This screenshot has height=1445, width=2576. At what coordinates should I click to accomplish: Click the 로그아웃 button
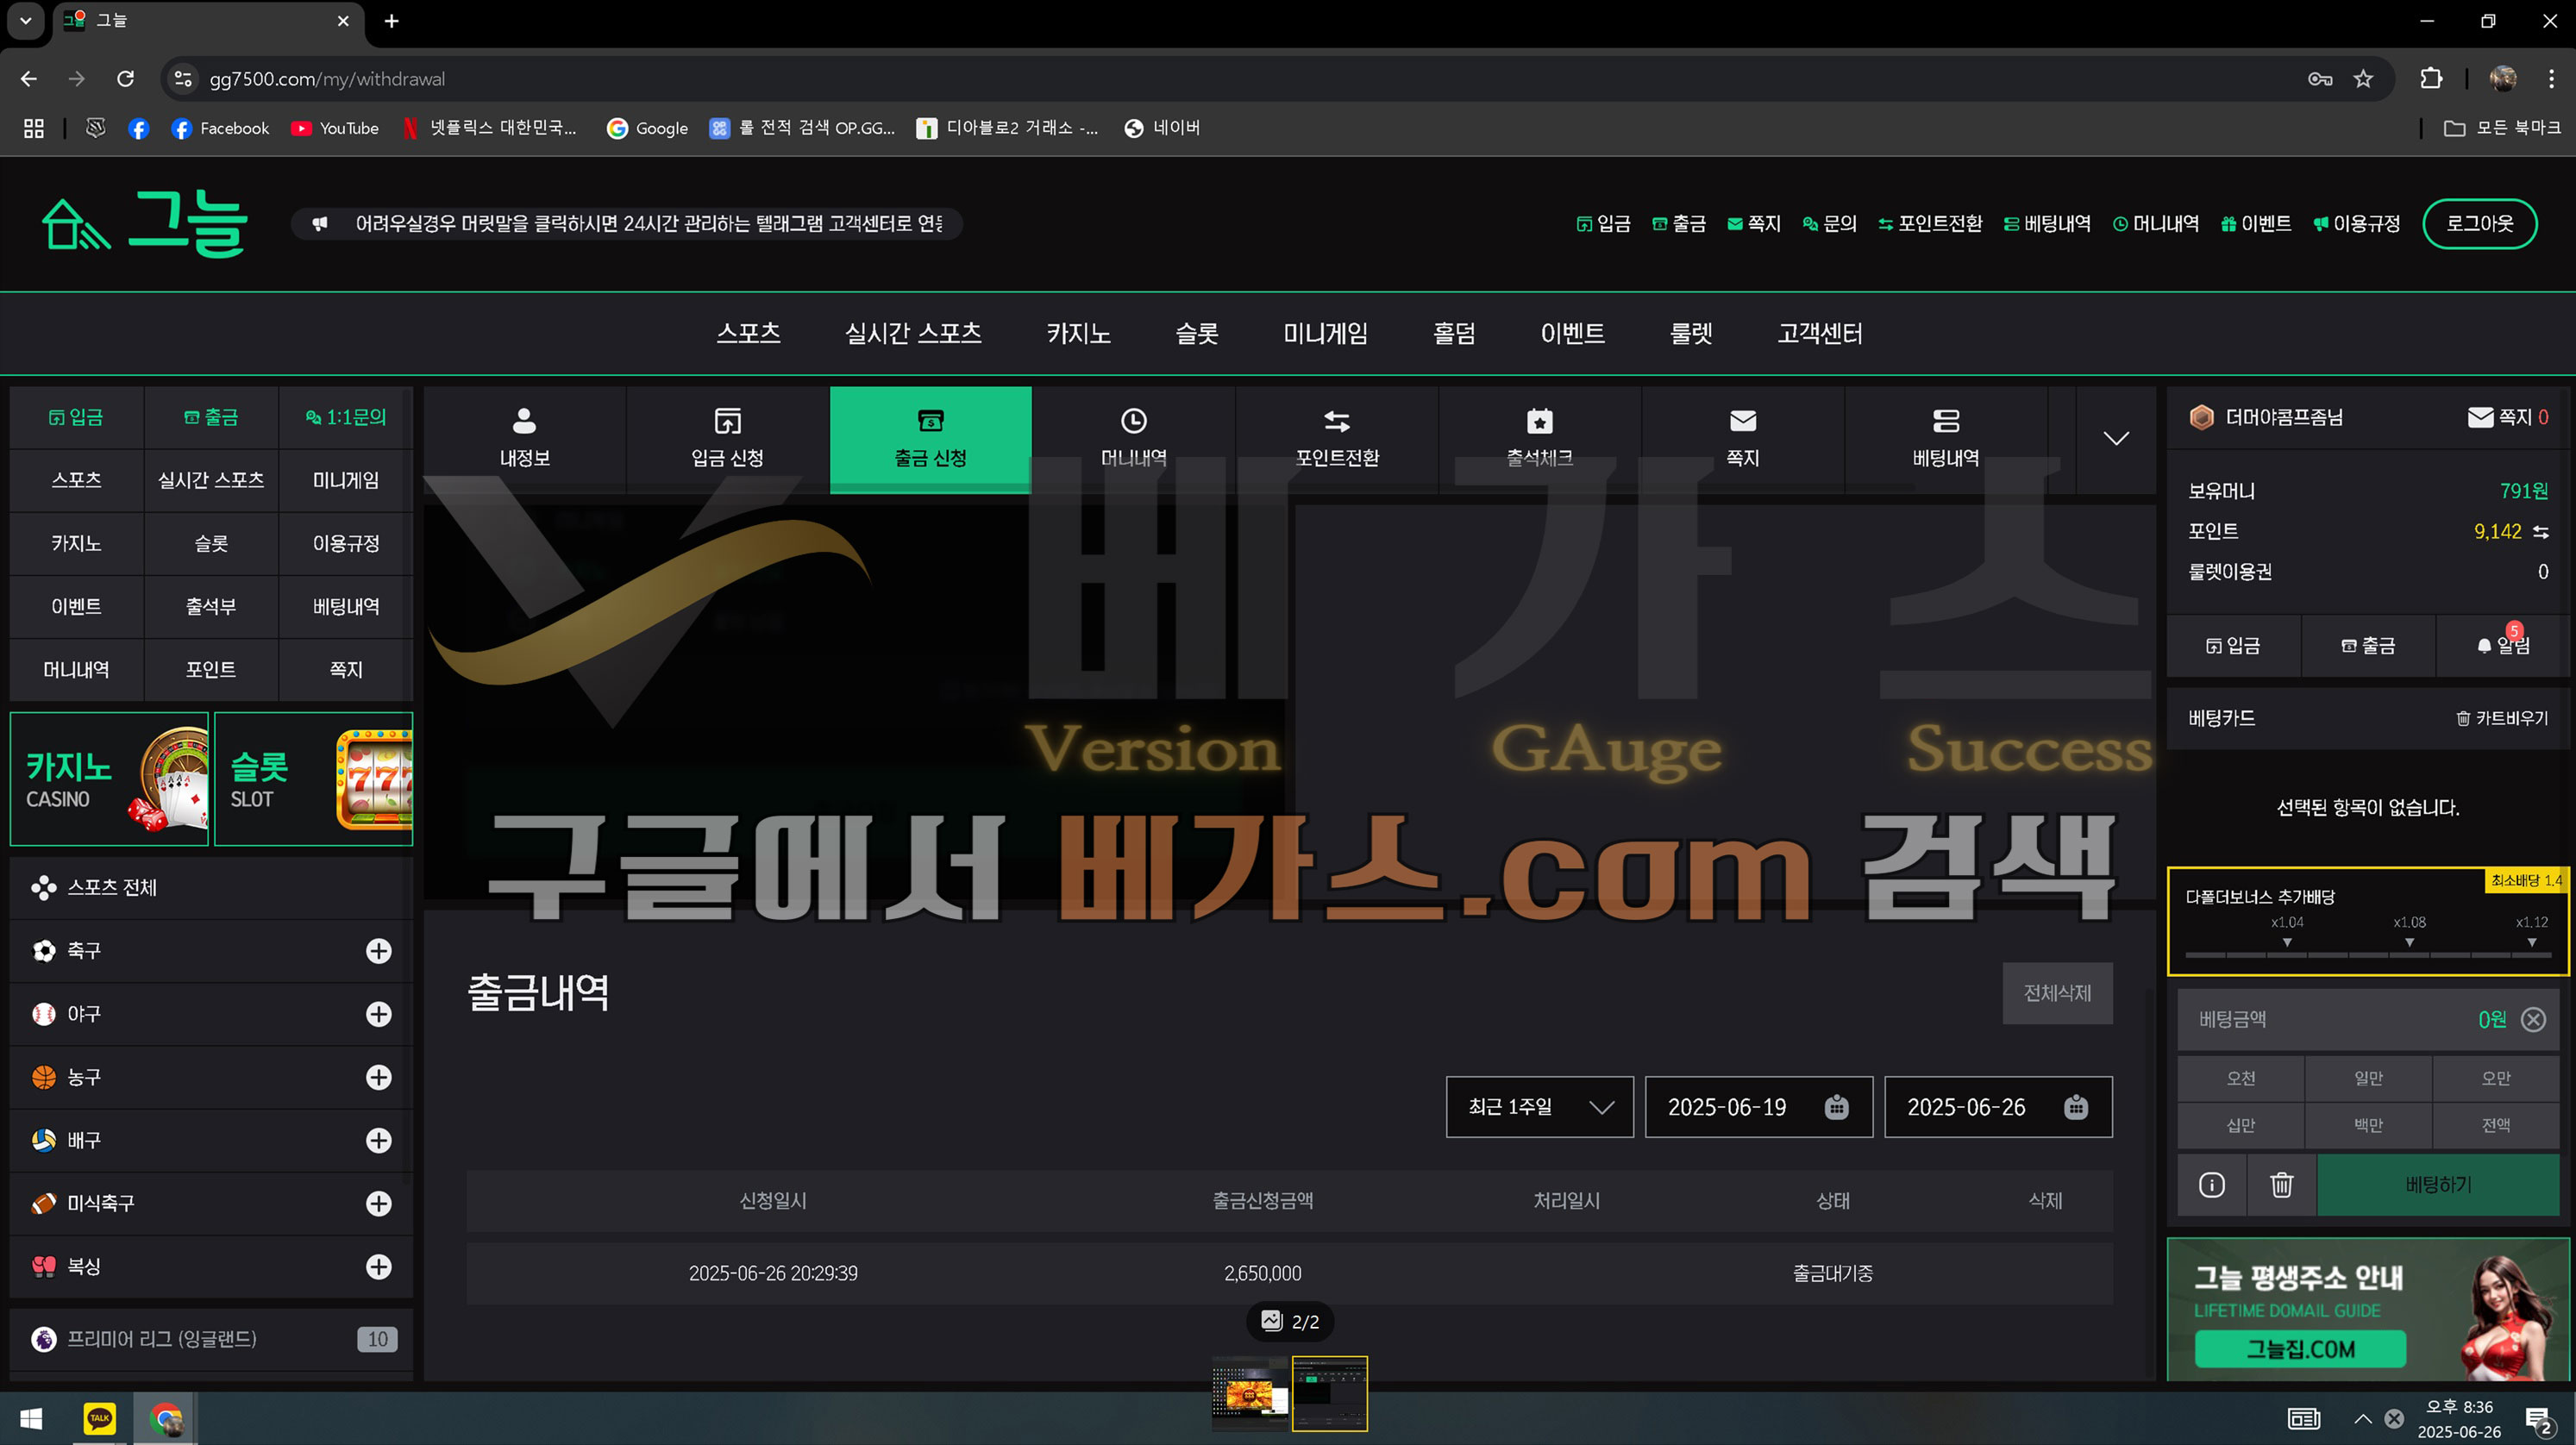2479,223
